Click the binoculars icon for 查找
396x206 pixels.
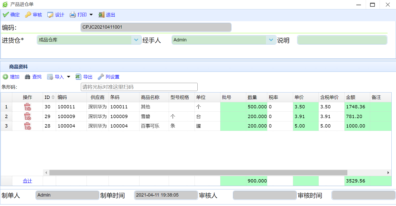click(x=27, y=77)
